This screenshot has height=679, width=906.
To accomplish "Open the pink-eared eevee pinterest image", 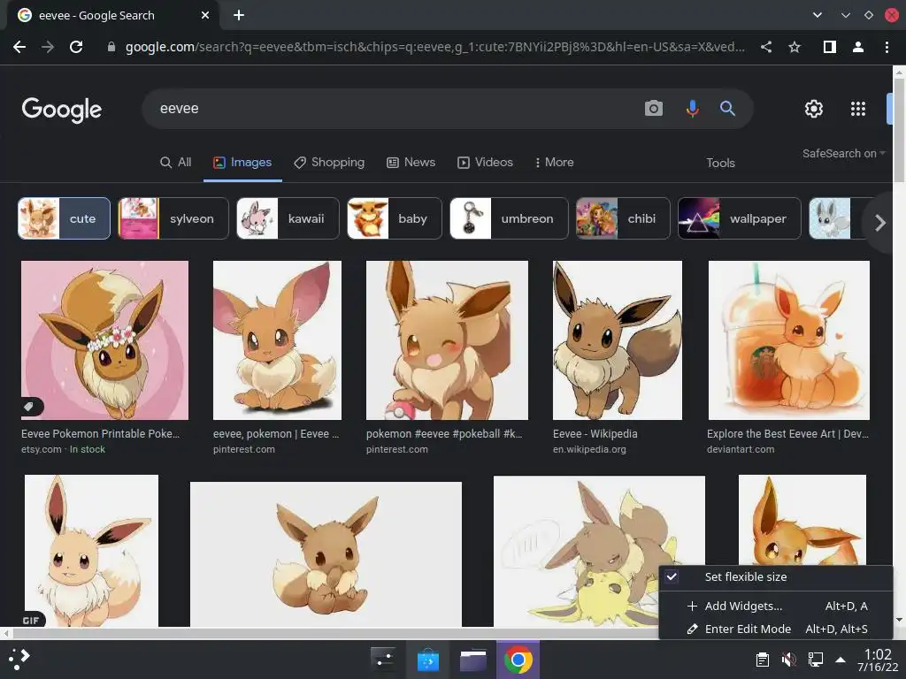I will click(x=277, y=340).
